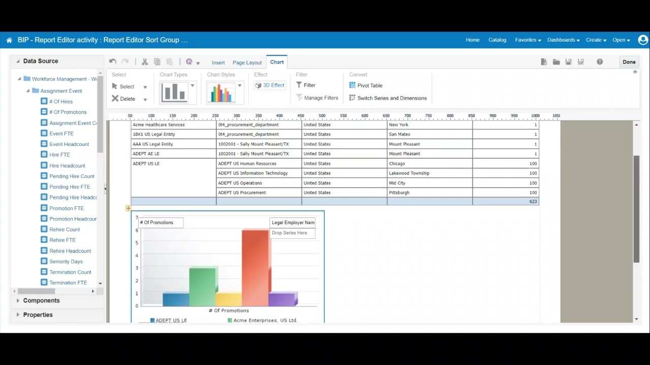650x365 pixels.
Task: Click the Chart Types bar chart thumbnail
Action: tap(174, 92)
